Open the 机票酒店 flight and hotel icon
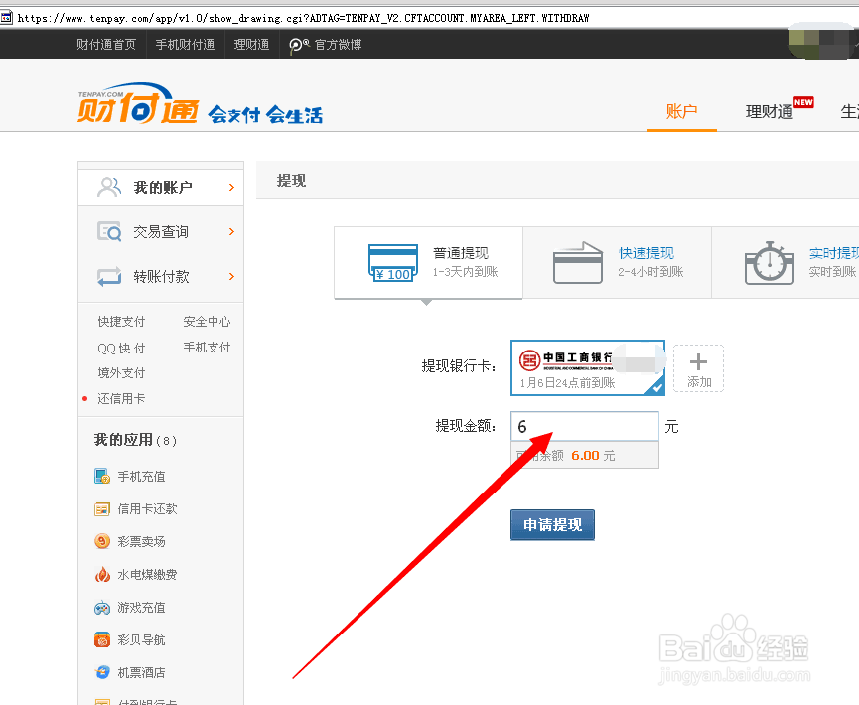The width and height of the screenshot is (859, 705). coord(103,672)
